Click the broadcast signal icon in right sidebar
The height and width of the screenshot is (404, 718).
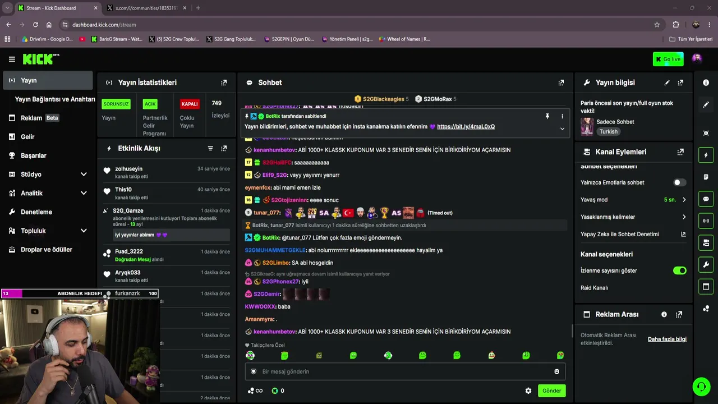pos(706,221)
